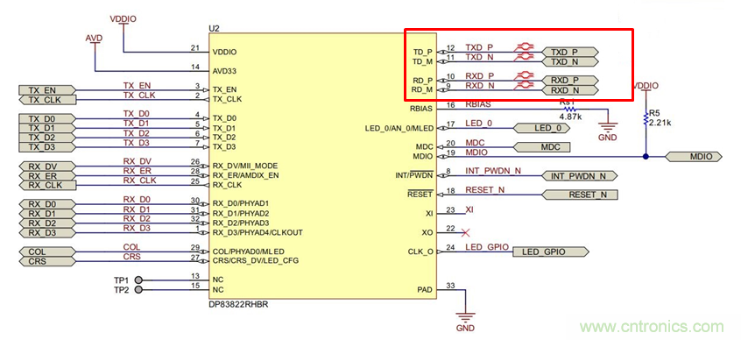Select the LED_0 port symbol
The height and width of the screenshot is (340, 741).
(541, 128)
